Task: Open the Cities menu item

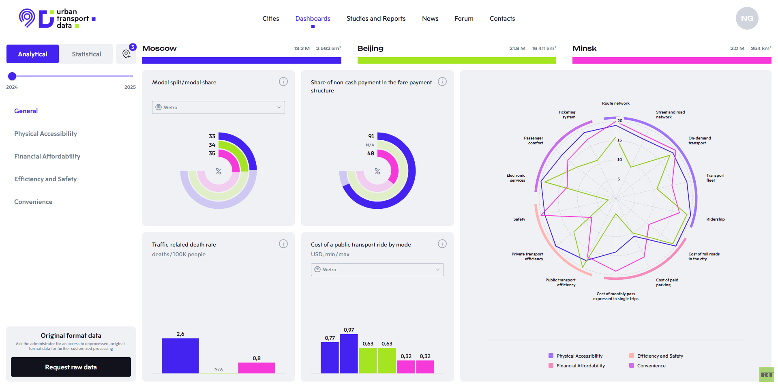Action: click(x=270, y=19)
